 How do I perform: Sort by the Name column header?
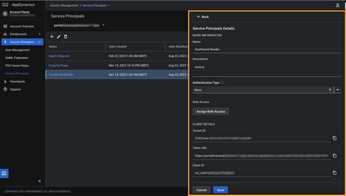[53, 47]
